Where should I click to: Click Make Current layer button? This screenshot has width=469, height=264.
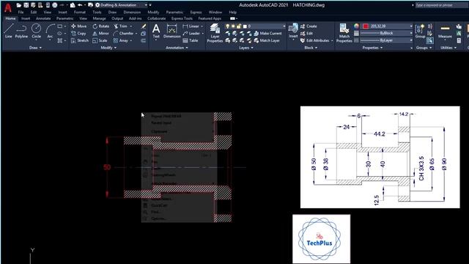tap(267, 33)
